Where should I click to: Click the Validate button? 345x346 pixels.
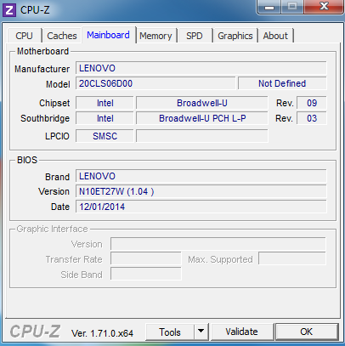[x=242, y=332]
